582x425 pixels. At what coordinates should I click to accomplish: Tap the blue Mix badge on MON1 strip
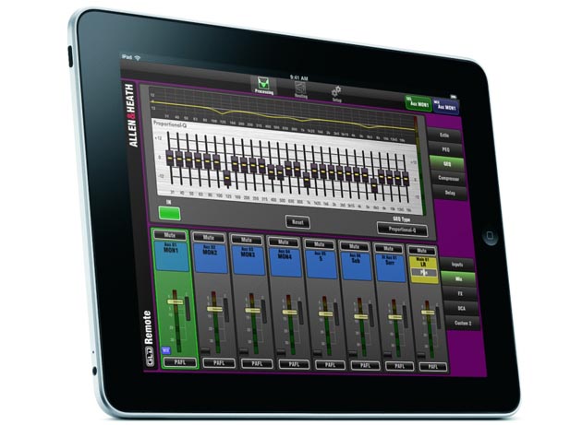tap(166, 349)
